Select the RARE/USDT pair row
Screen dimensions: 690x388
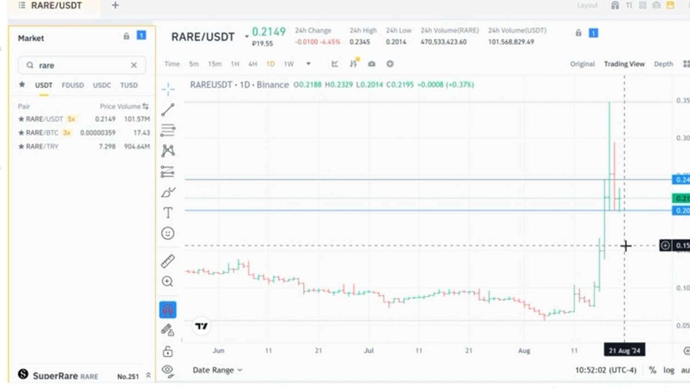84,119
